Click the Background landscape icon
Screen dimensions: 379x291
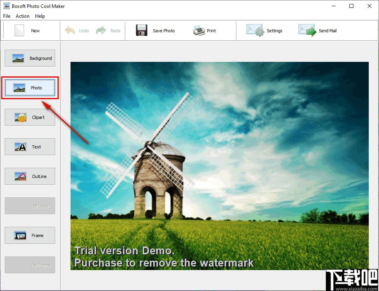tap(18, 58)
